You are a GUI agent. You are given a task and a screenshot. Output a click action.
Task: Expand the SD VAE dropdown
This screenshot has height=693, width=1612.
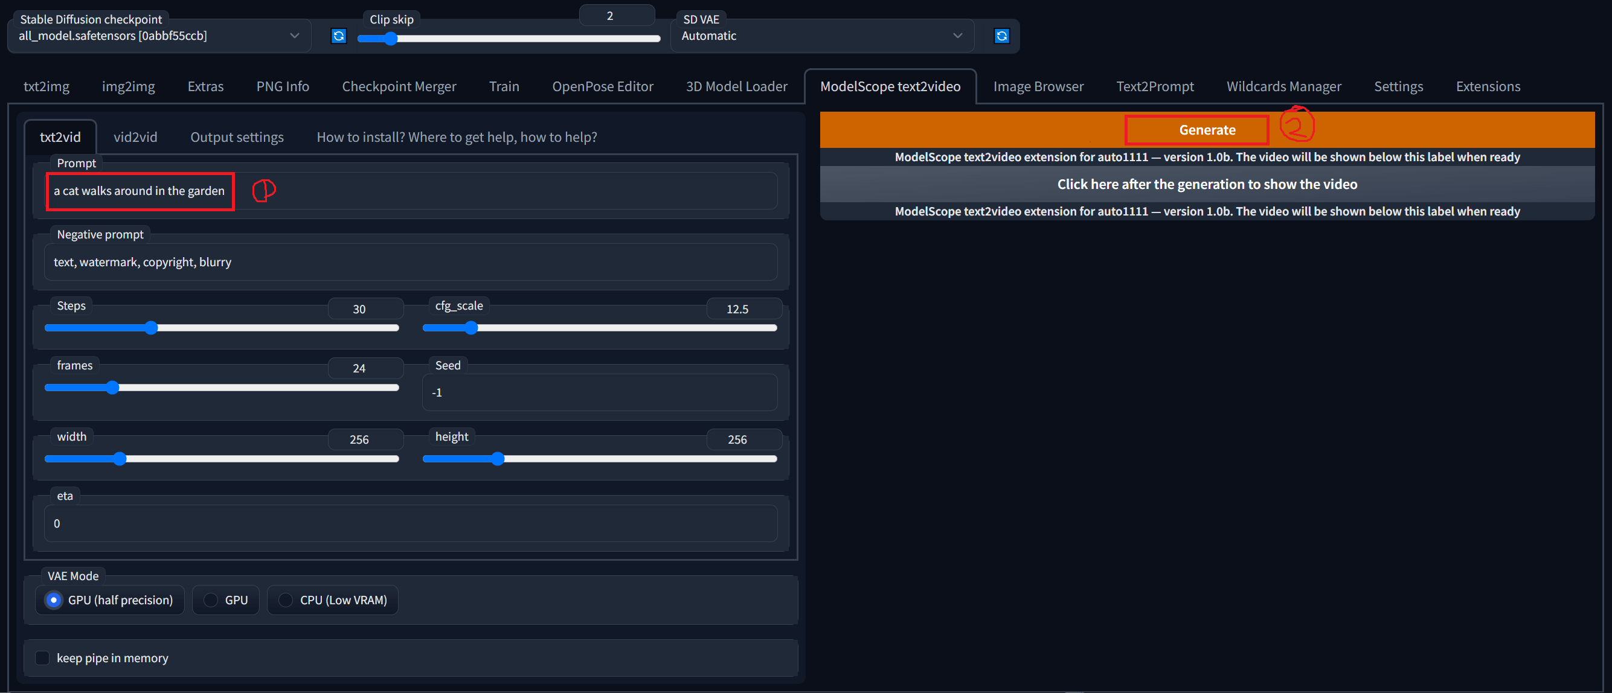(x=821, y=36)
